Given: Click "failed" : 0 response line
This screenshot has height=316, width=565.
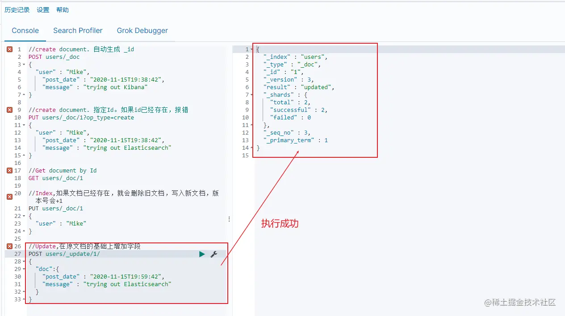Looking at the screenshot, I should [290, 118].
